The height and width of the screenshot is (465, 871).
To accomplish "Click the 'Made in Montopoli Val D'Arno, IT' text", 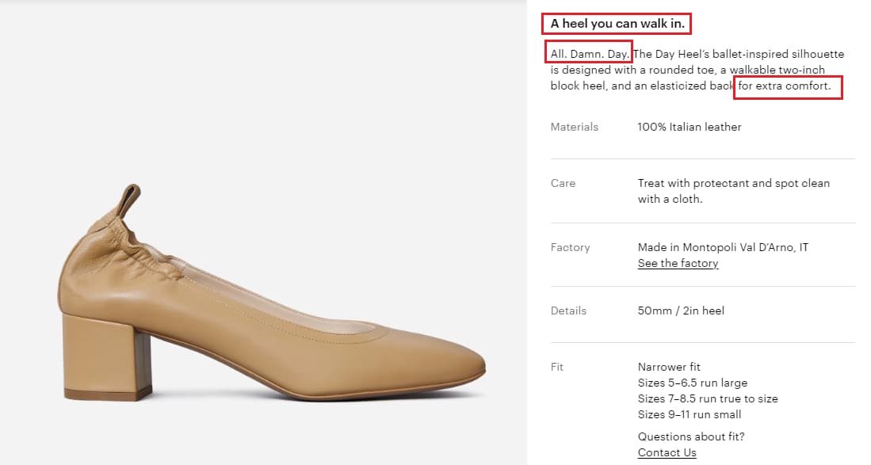I will [x=723, y=247].
